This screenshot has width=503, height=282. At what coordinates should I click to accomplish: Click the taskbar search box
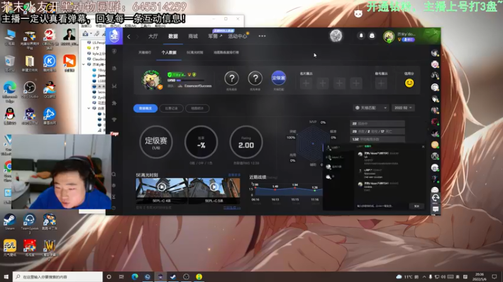tap(58, 276)
